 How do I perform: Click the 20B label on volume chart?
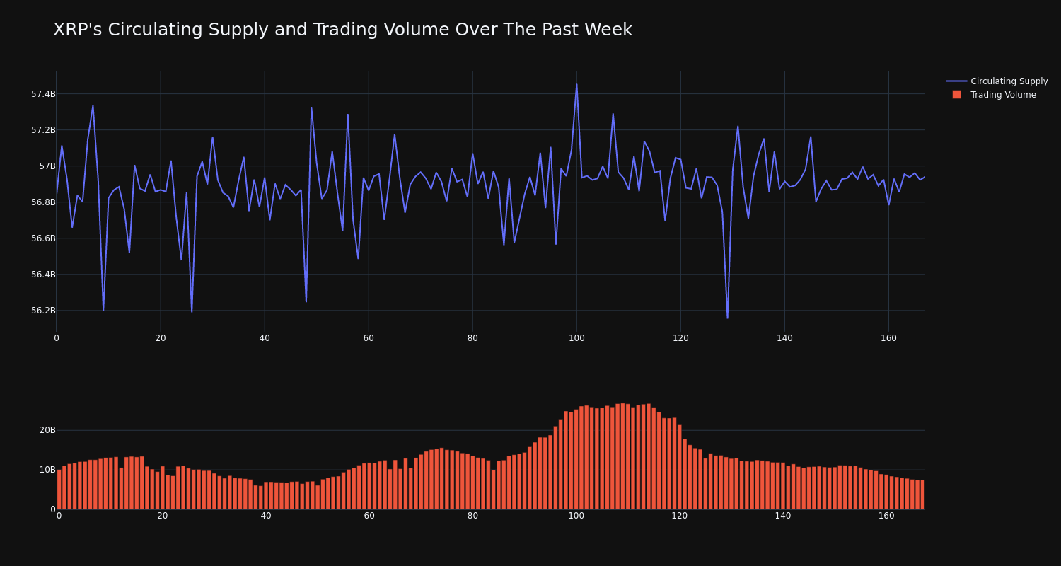pyautogui.click(x=47, y=430)
